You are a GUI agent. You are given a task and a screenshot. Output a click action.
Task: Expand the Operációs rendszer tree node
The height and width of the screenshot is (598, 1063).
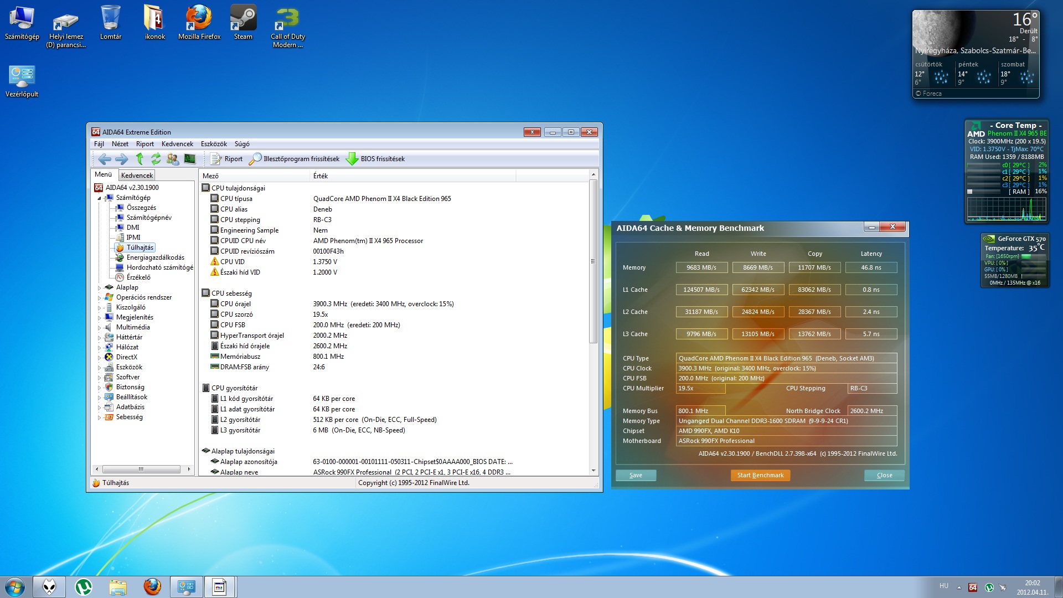click(x=100, y=298)
